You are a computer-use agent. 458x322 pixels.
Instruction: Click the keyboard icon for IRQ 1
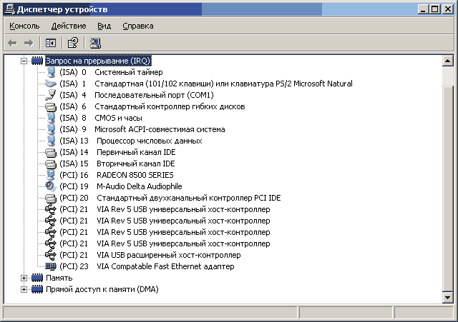click(50, 84)
